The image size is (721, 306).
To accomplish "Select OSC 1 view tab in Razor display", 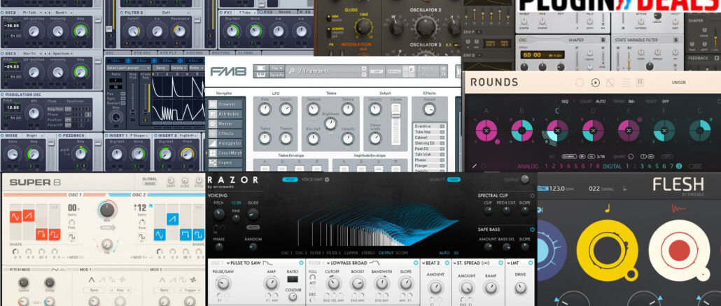I will (287, 253).
